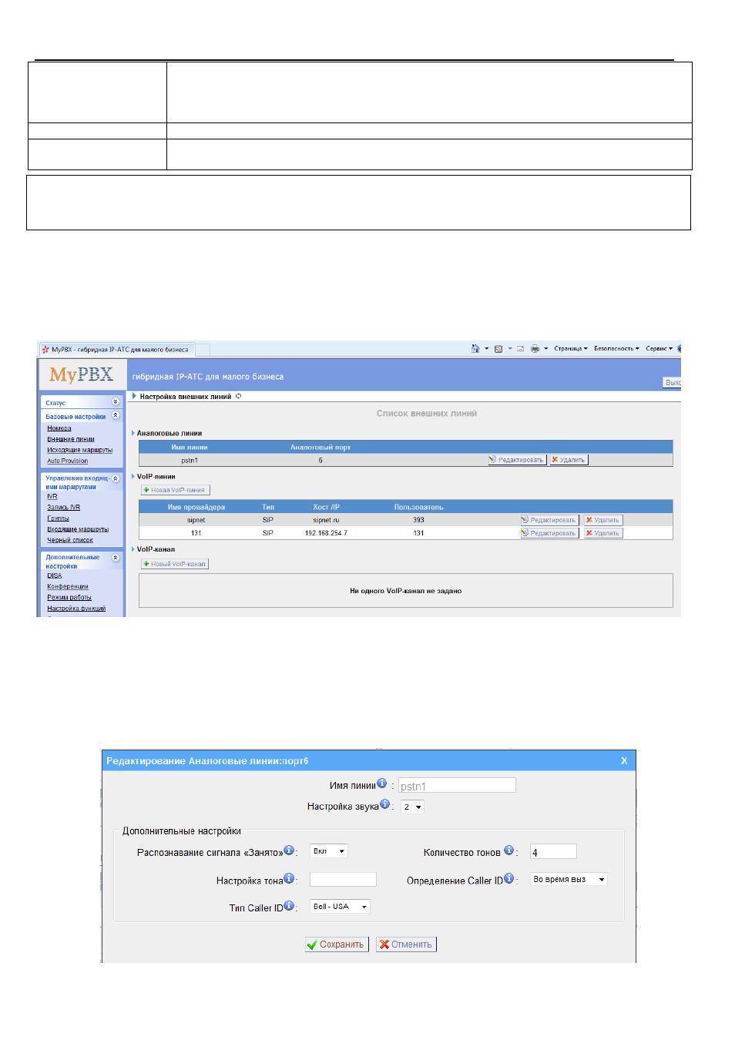Open the Тип Caller ID Bell-USA dropdown
Screen dimensions: 735x1040
tap(340, 907)
